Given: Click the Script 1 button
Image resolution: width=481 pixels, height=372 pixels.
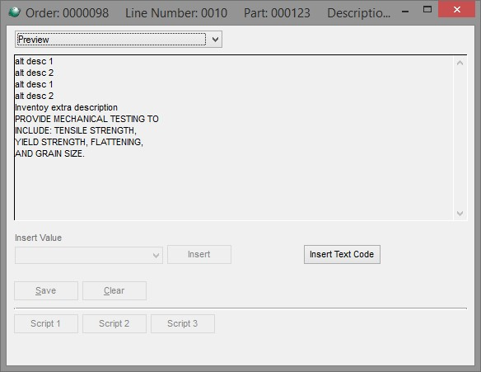Looking at the screenshot, I should point(46,323).
